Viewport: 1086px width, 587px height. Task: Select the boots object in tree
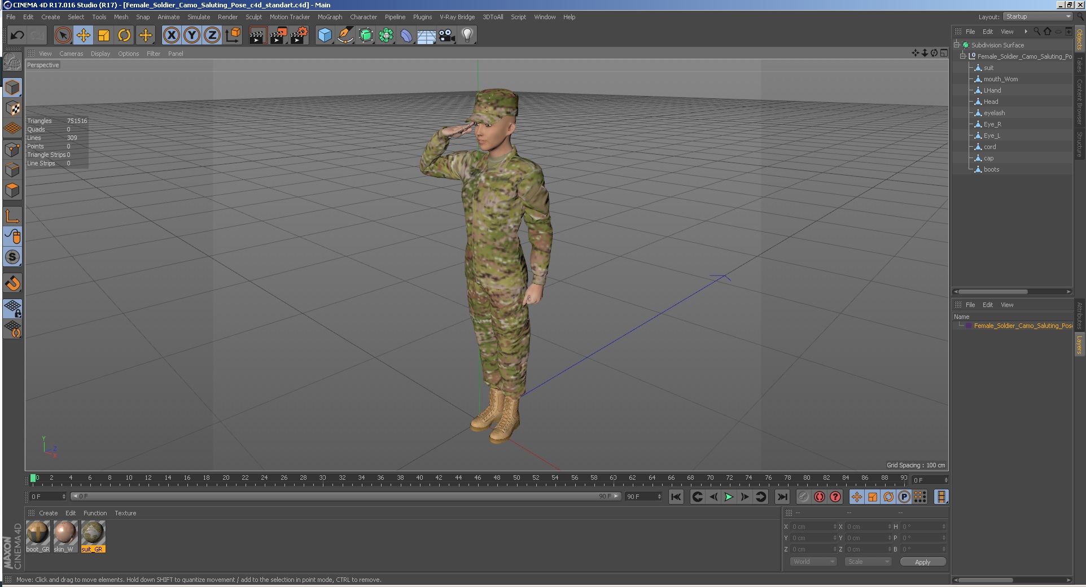coord(991,169)
